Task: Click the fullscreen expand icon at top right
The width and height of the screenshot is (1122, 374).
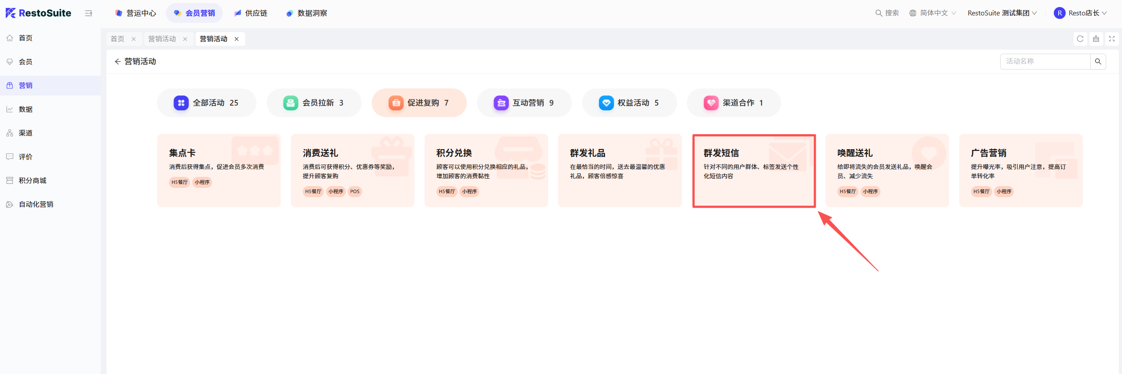Action: coord(1111,39)
